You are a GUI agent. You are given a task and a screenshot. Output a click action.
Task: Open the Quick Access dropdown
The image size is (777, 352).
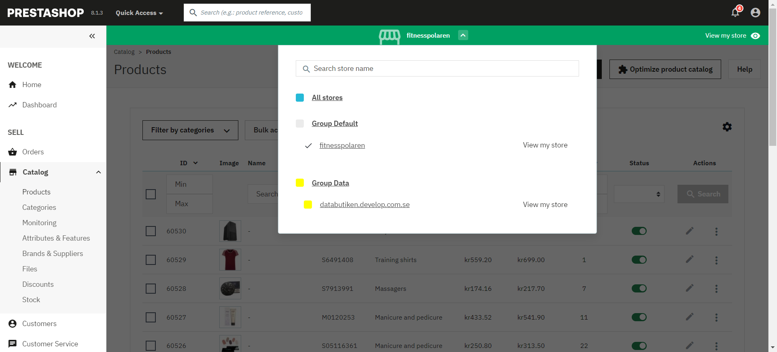coord(139,13)
